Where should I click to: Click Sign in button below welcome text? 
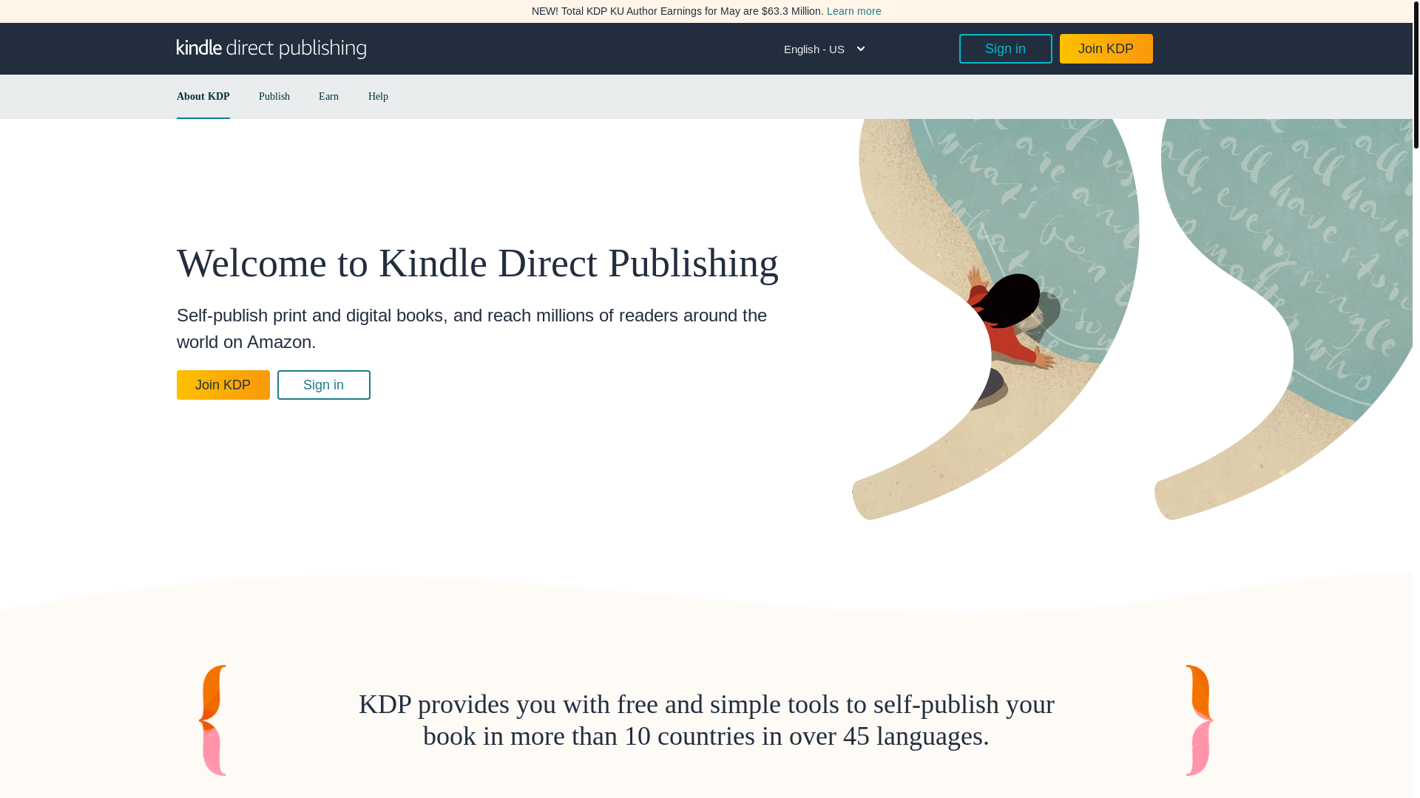[x=323, y=385]
